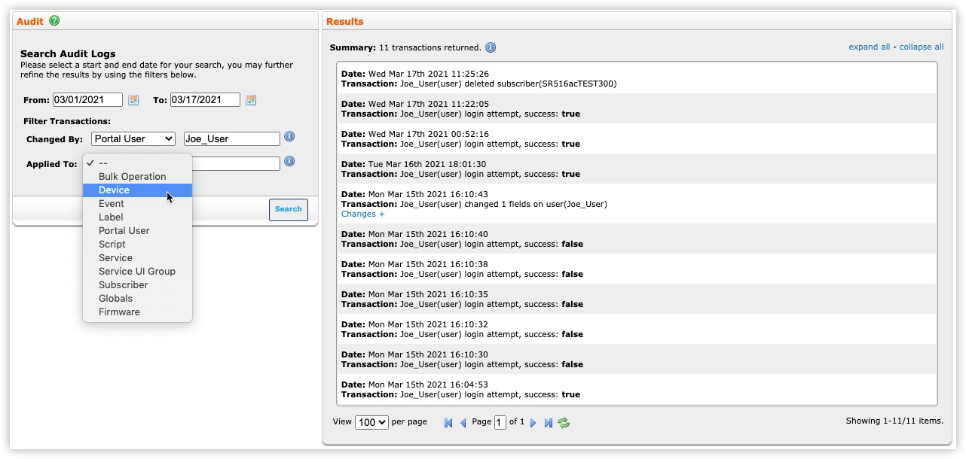The image size is (966, 459).
Task: Select Device from the Applied To list
Action: (115, 190)
